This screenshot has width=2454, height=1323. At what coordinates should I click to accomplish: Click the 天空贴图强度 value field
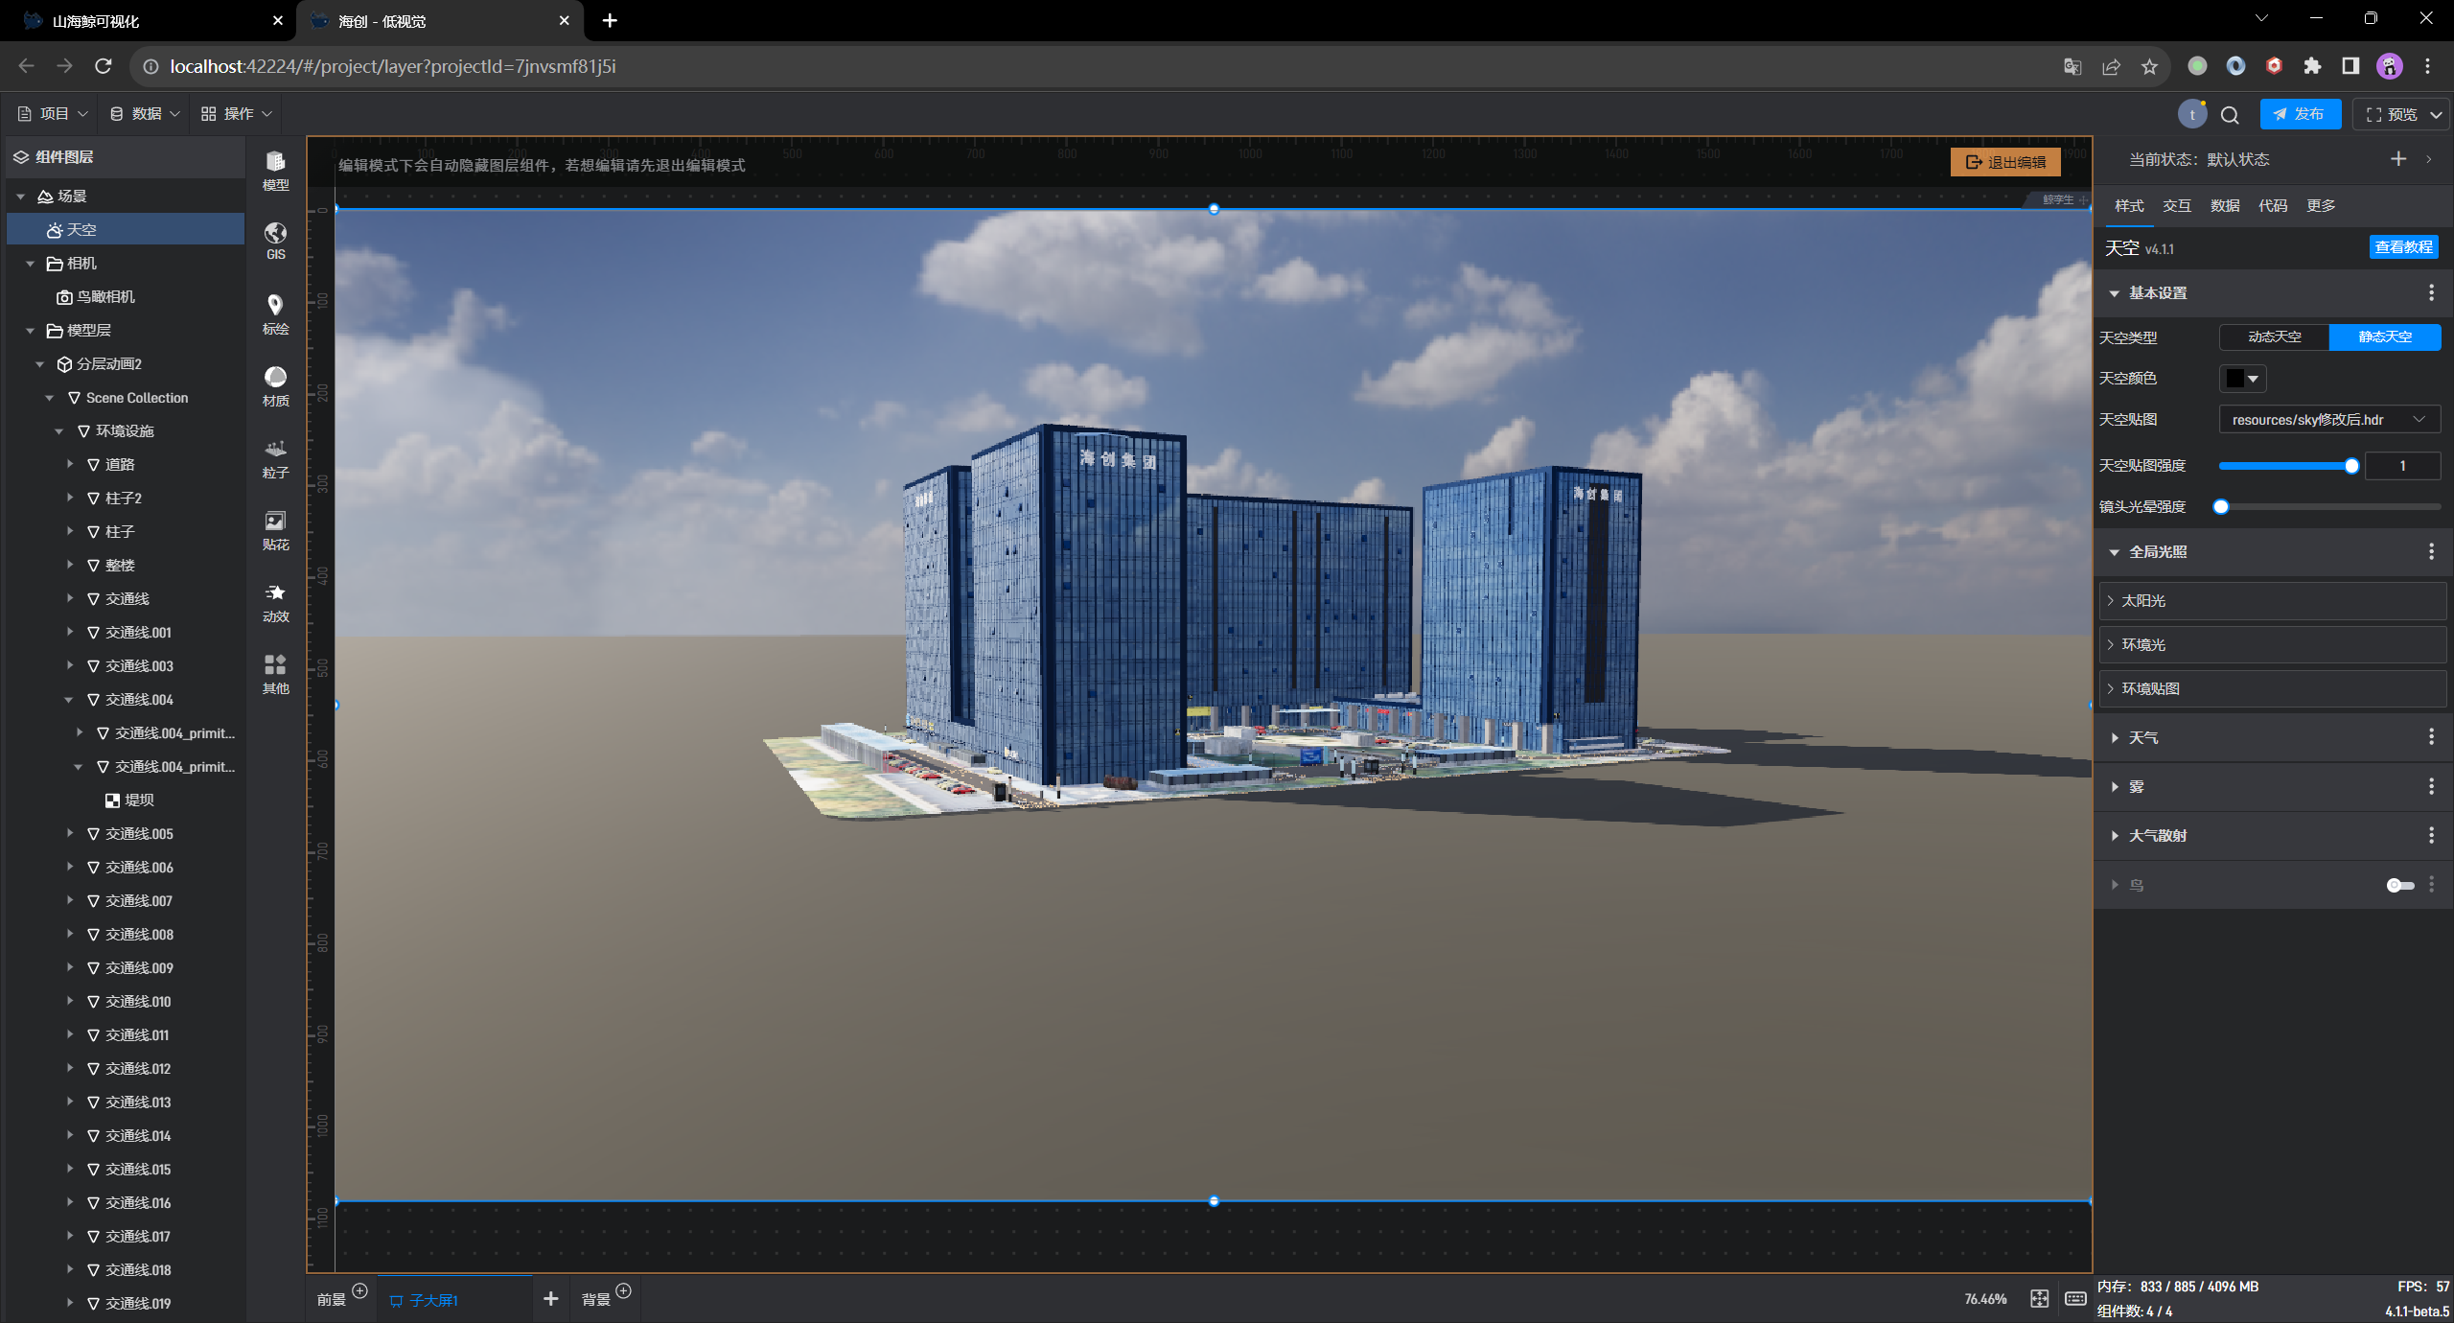(2401, 465)
